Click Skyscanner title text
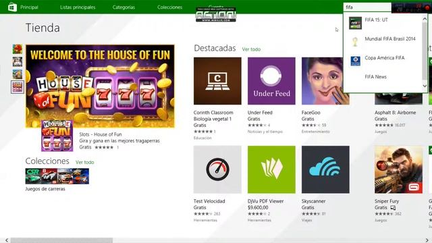The width and height of the screenshot is (432, 243). click(313, 201)
